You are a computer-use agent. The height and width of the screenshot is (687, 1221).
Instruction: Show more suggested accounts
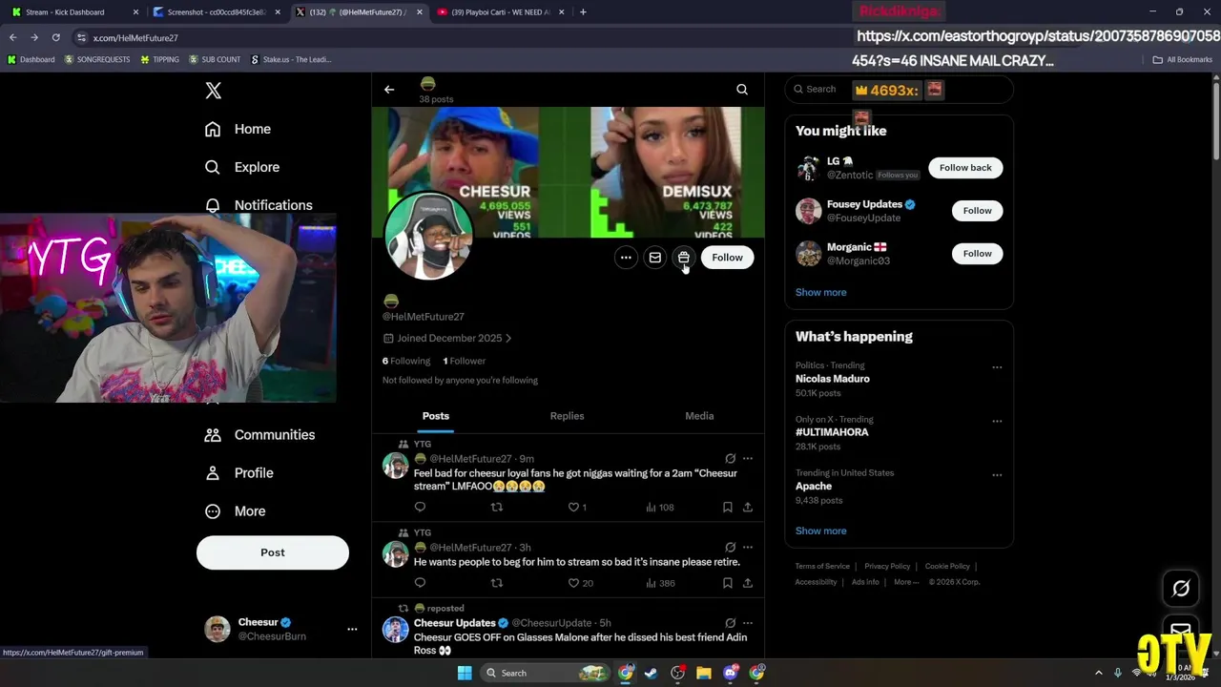[820, 293]
